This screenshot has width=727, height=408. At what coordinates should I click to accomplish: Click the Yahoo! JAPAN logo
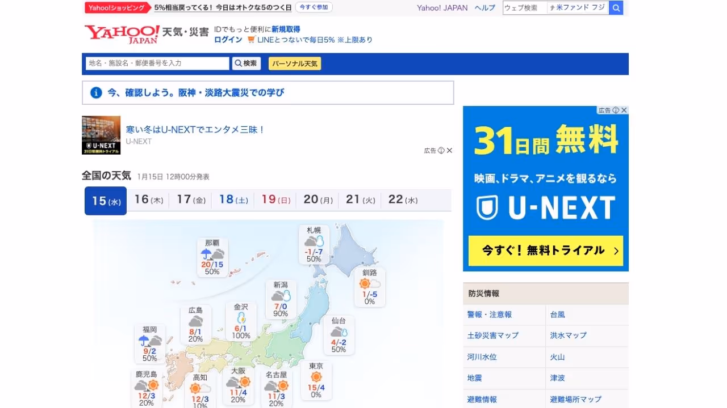point(122,34)
